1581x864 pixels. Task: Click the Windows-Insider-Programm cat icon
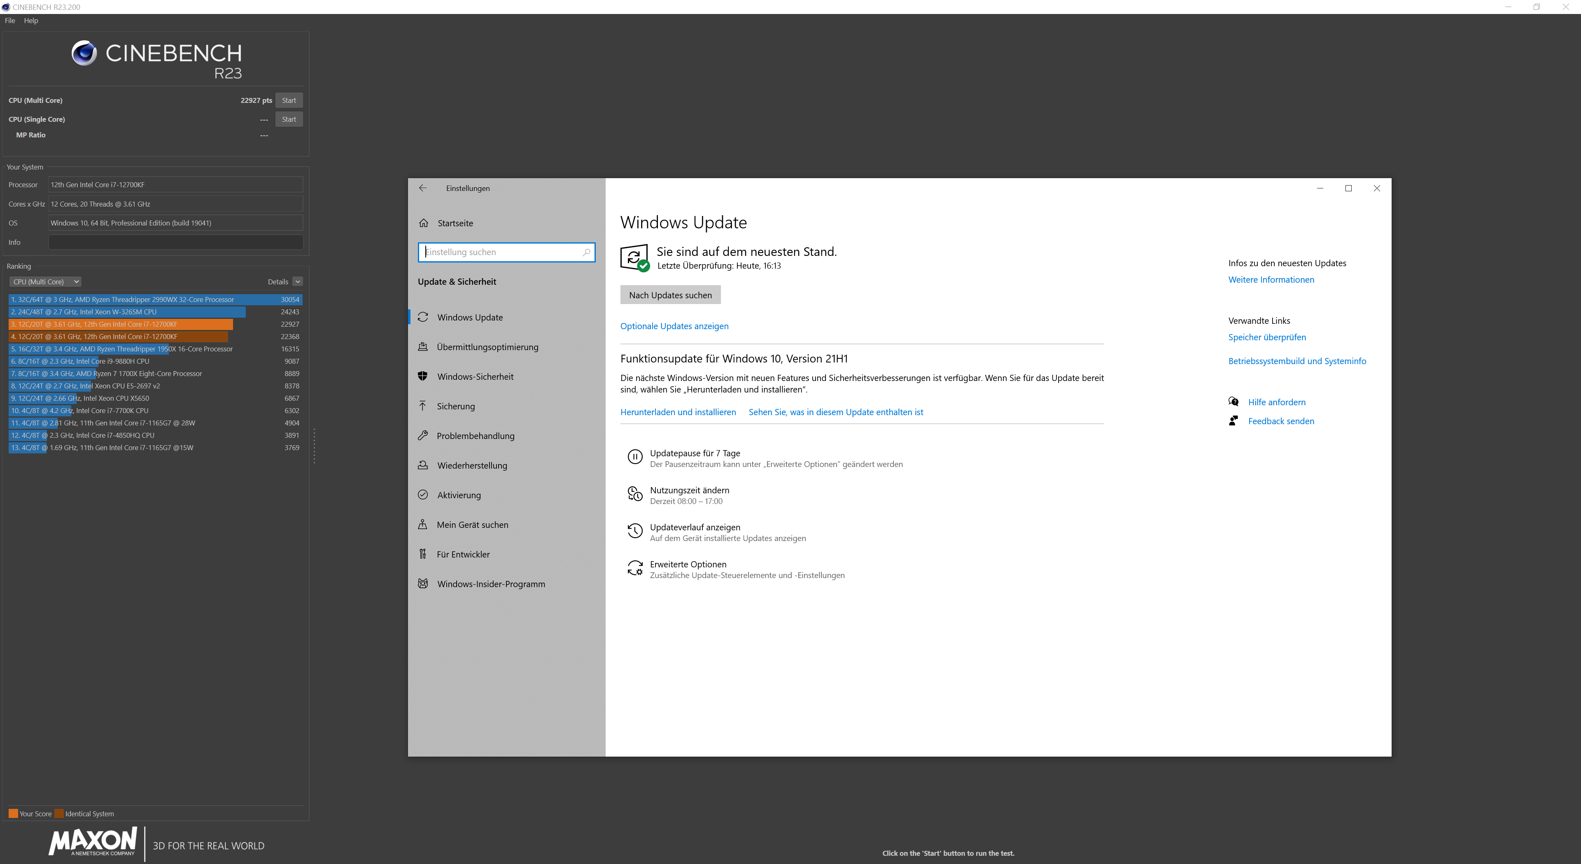click(423, 584)
